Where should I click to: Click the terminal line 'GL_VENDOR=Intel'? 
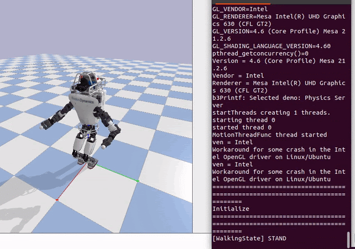[240, 9]
